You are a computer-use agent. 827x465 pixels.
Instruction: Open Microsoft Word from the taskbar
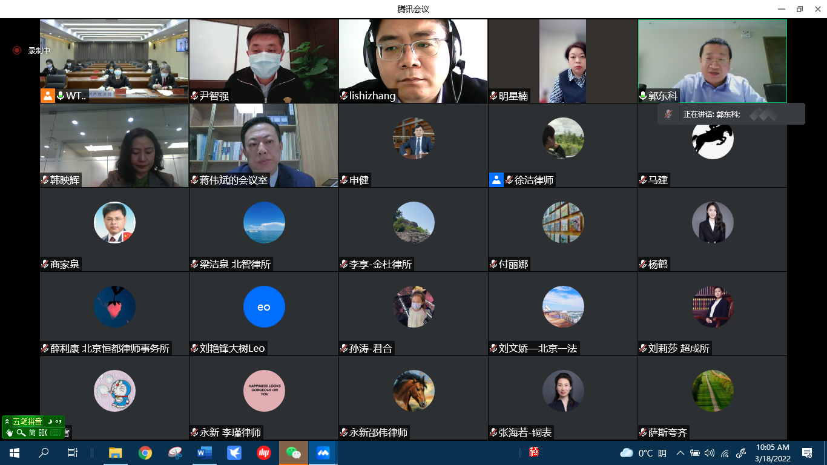click(204, 452)
